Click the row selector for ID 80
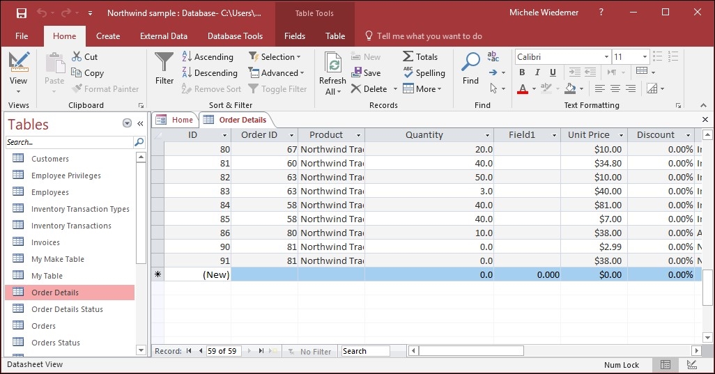 coord(157,149)
